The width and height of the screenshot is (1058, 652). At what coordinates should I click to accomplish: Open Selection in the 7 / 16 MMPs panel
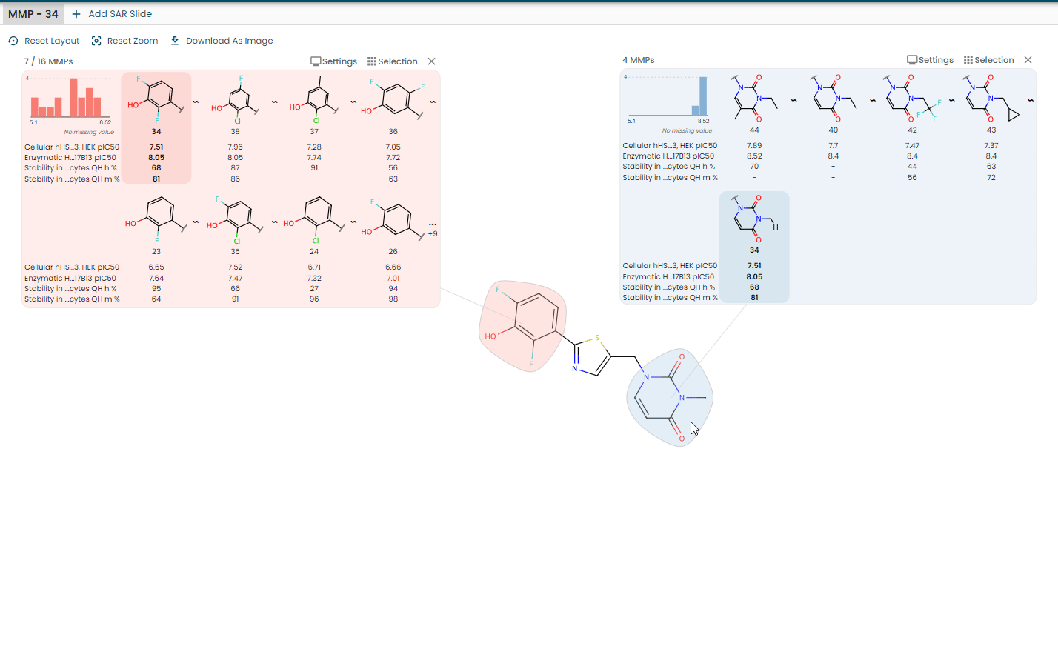tap(393, 61)
